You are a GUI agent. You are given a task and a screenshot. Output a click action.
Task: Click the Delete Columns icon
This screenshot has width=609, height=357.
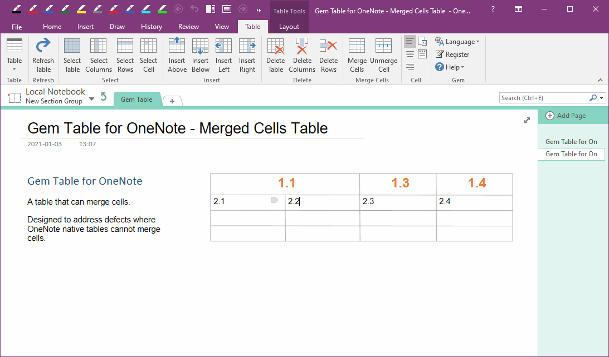click(302, 55)
